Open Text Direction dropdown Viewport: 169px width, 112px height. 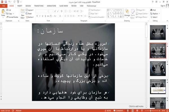coord(95,10)
